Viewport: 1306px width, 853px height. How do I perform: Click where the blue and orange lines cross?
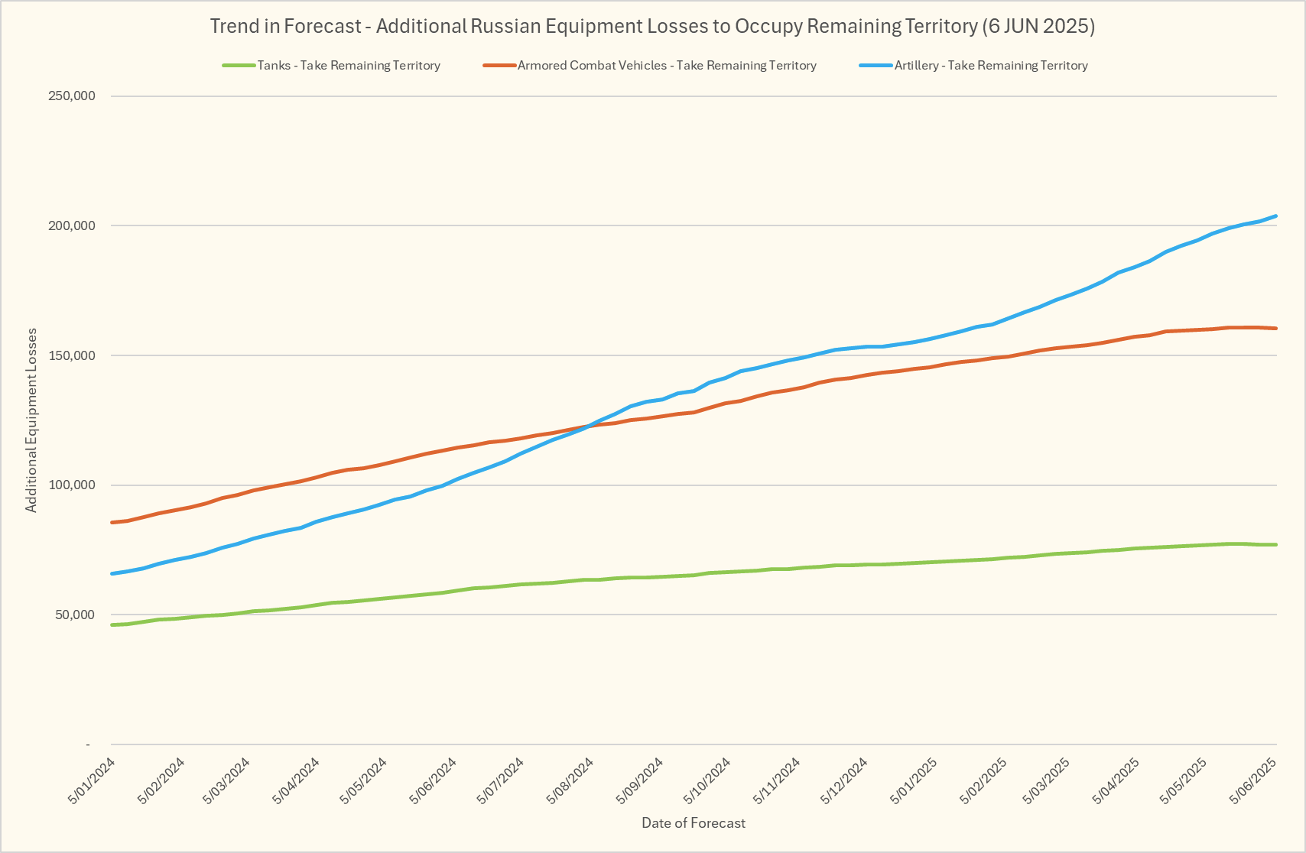click(588, 426)
